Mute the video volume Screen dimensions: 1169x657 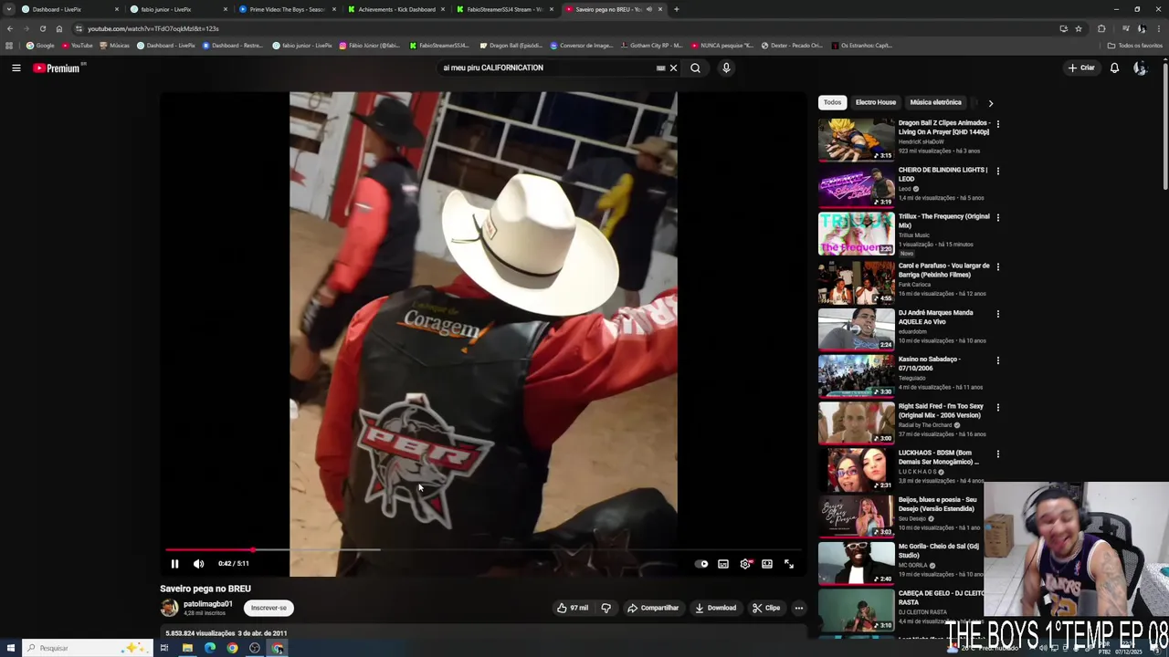[x=198, y=564]
